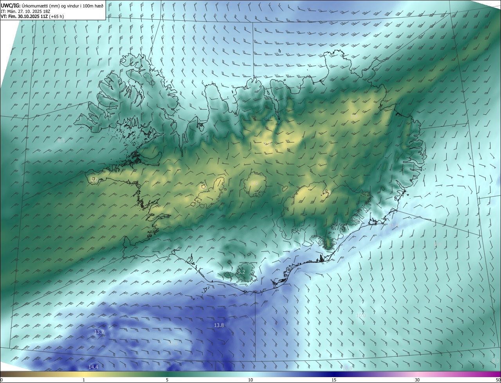Click the 15 tick on the color scale
The width and height of the screenshot is (501, 383).
tap(334, 380)
